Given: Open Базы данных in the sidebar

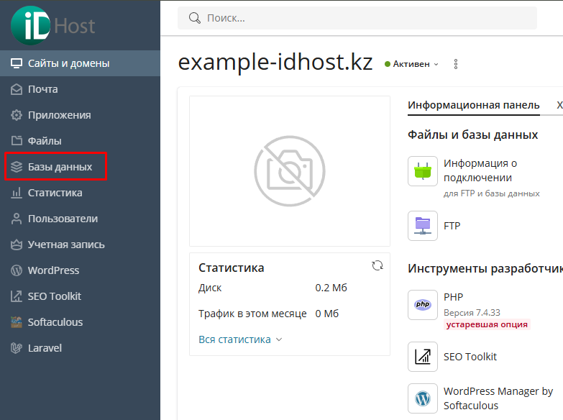Looking at the screenshot, I should click(60, 167).
